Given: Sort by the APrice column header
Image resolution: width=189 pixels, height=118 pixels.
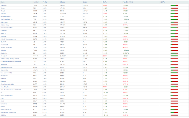Looking at the screenshot, I should tap(62, 2).
